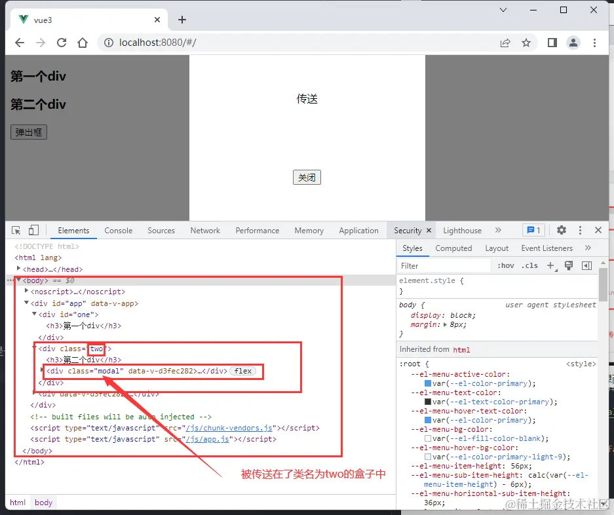Select the Styles sidebar tab
The image size is (614, 515).
click(x=412, y=248)
